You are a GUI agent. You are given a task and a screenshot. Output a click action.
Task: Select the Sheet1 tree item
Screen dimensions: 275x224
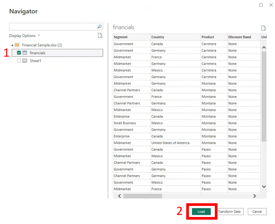click(35, 61)
